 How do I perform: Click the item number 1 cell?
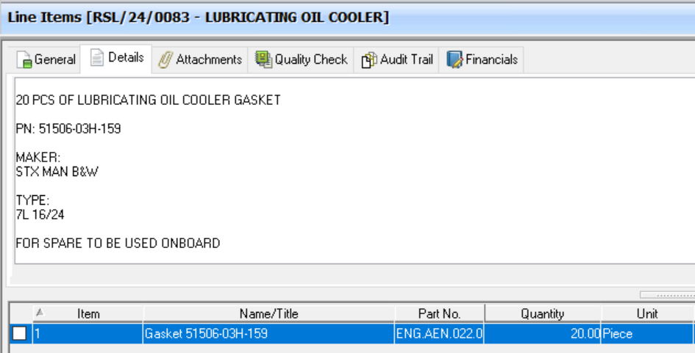(x=88, y=334)
